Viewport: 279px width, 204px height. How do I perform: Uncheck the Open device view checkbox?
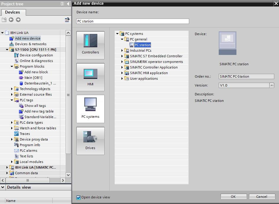point(78,198)
